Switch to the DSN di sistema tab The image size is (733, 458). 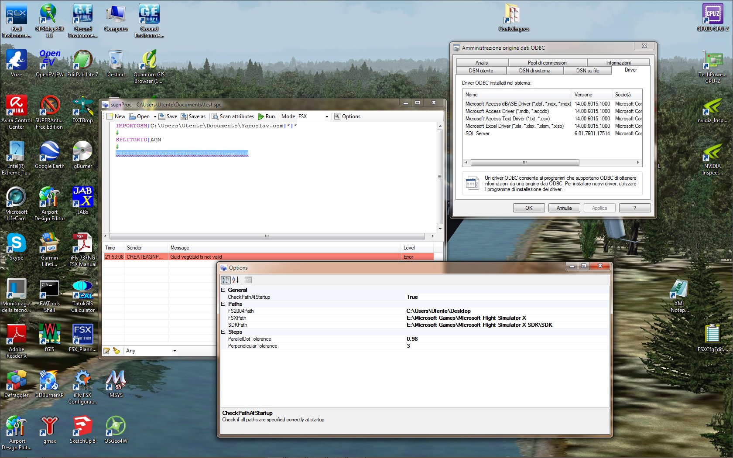pos(534,71)
